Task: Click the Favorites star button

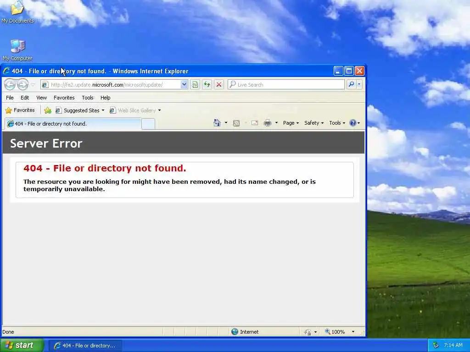Action: [x=20, y=110]
